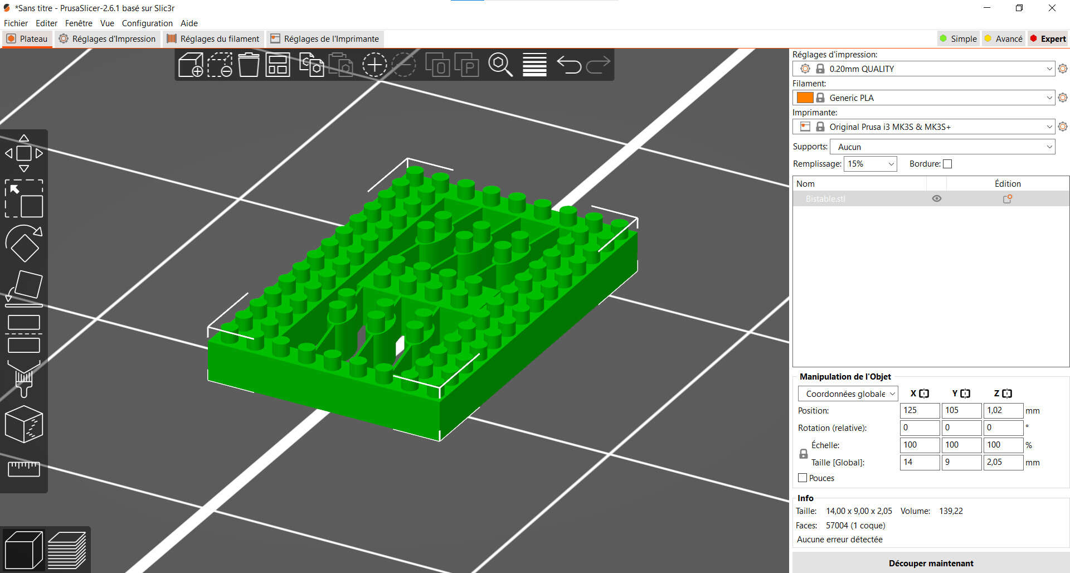Select the Place on face tool

[x=24, y=289]
